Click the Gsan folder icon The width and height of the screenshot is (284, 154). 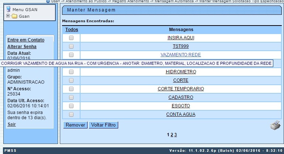pos(14,16)
